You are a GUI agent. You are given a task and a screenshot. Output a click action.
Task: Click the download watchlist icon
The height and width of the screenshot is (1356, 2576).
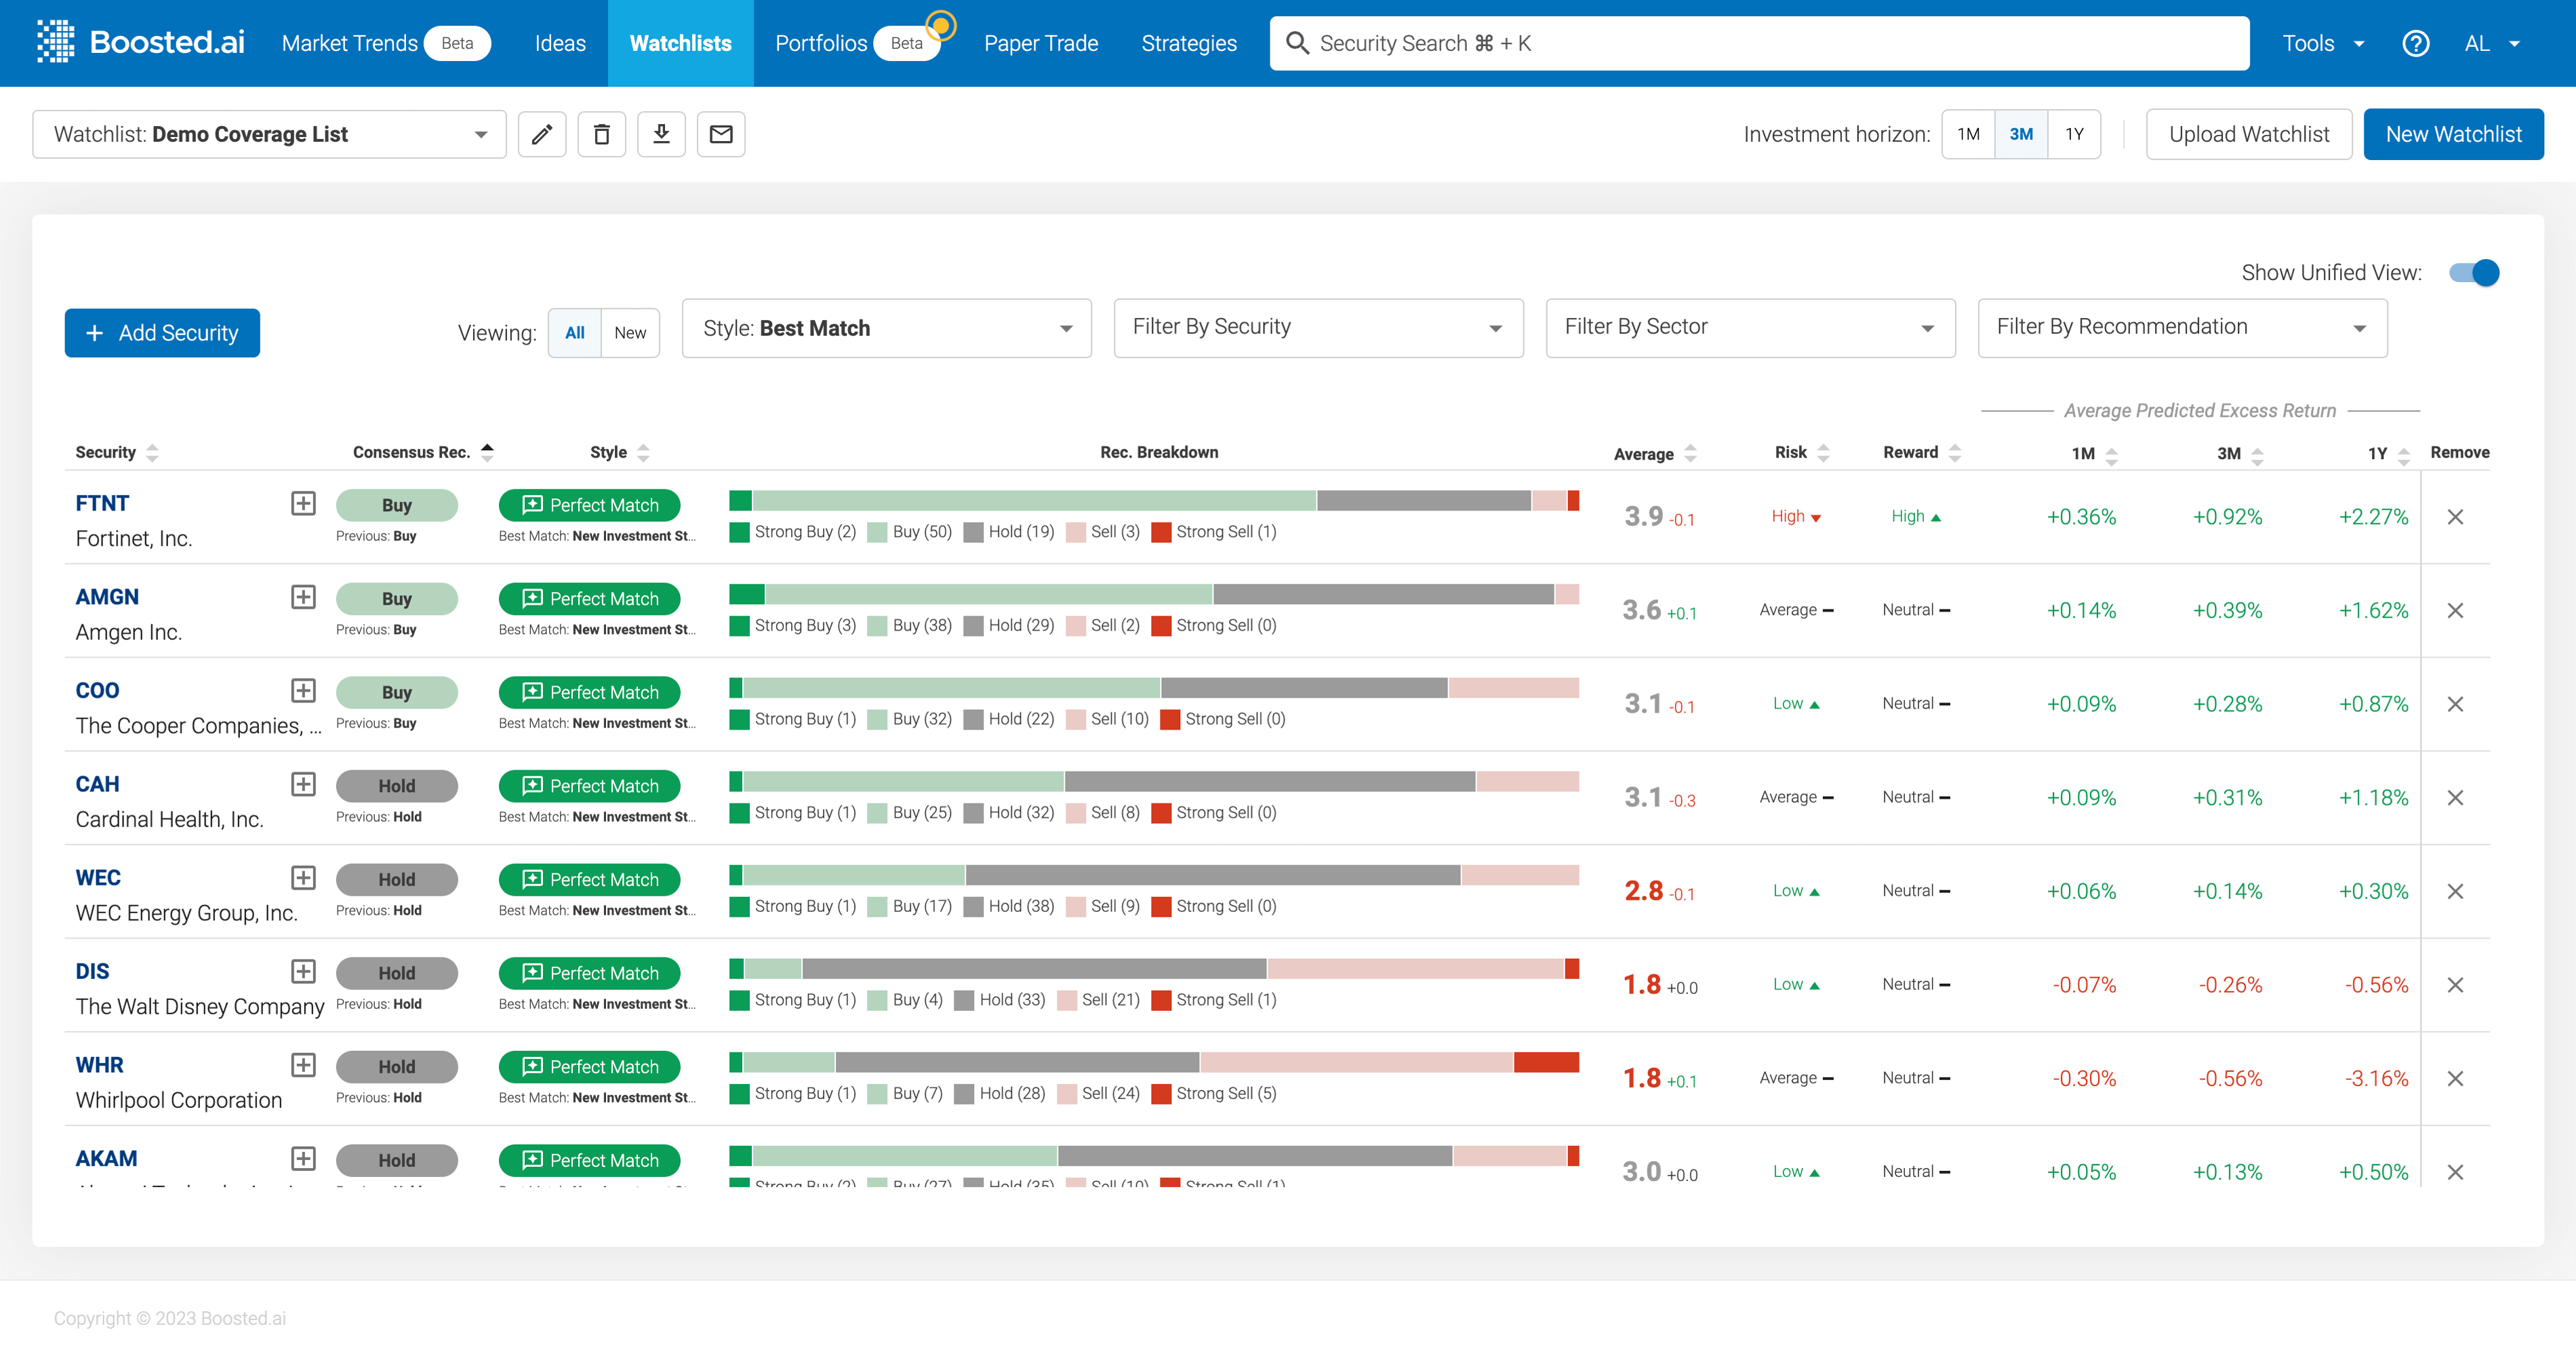point(661,134)
